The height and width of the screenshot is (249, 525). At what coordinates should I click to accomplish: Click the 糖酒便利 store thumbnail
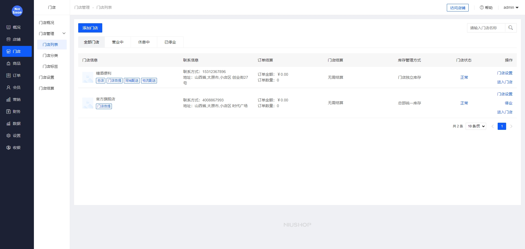(88, 77)
